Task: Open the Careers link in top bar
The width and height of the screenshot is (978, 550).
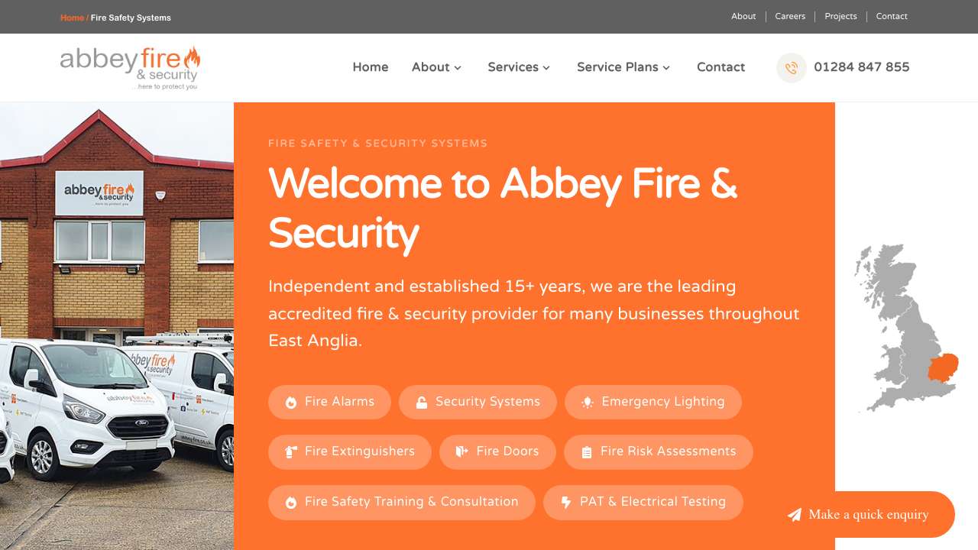Action: tap(790, 17)
